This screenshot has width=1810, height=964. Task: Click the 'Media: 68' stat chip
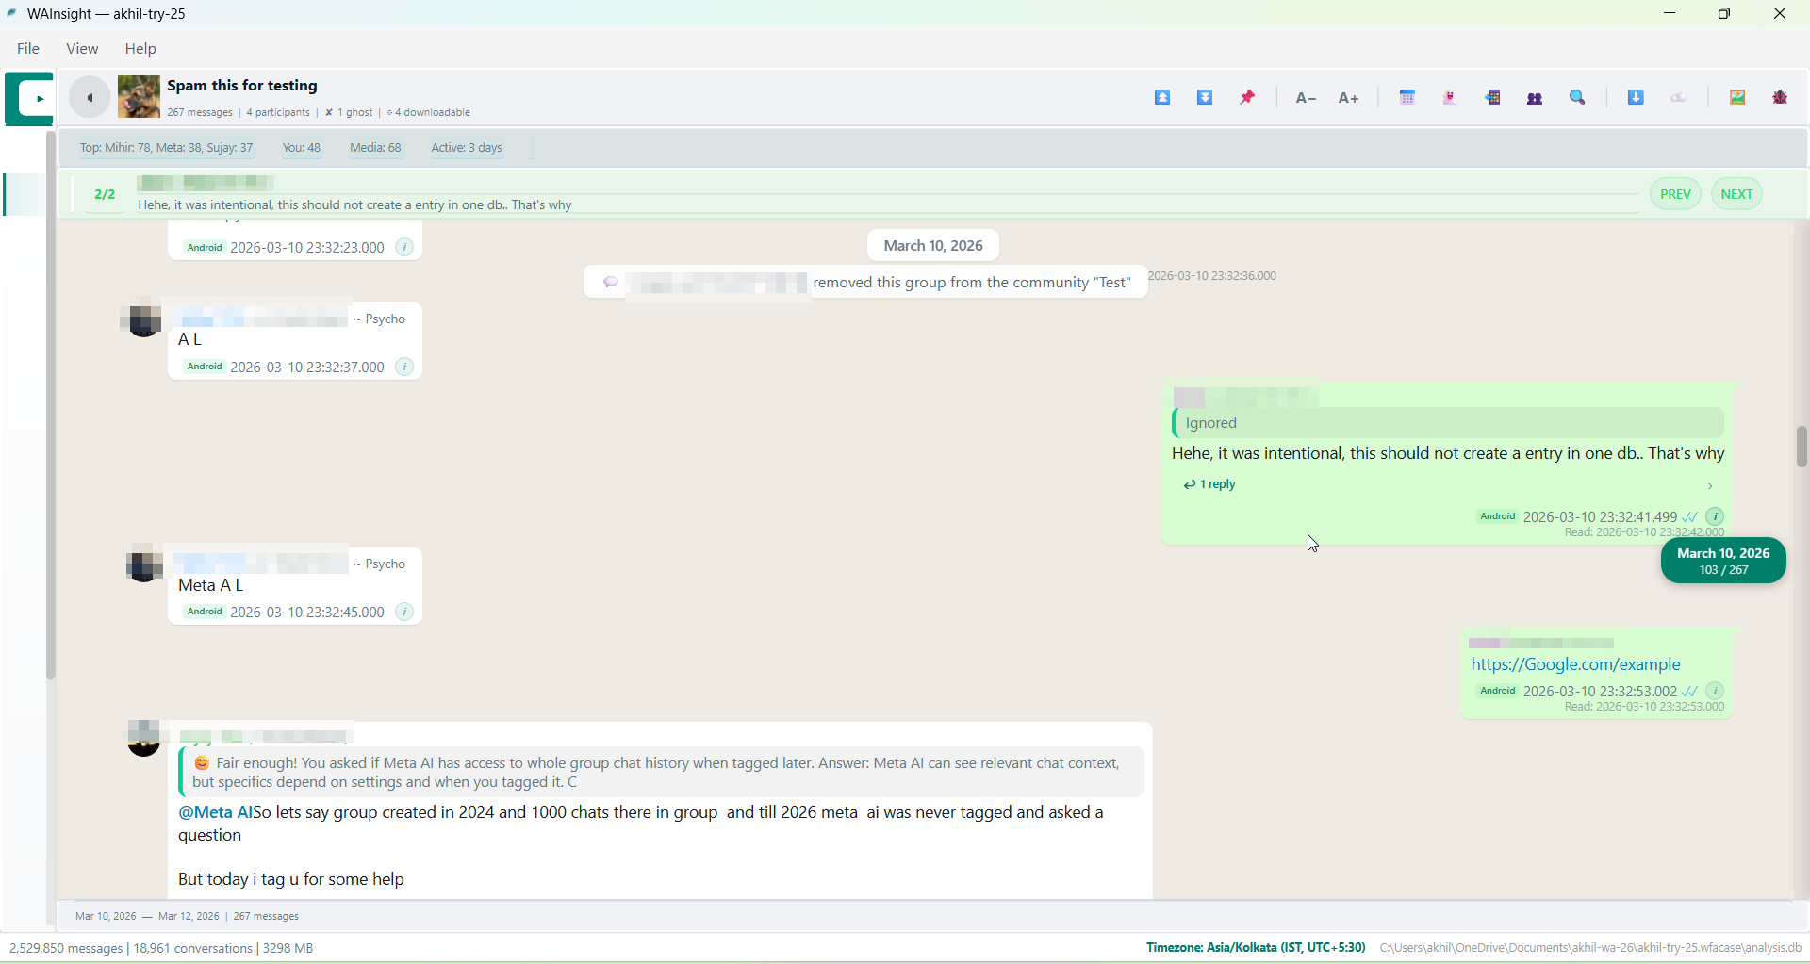tap(375, 148)
